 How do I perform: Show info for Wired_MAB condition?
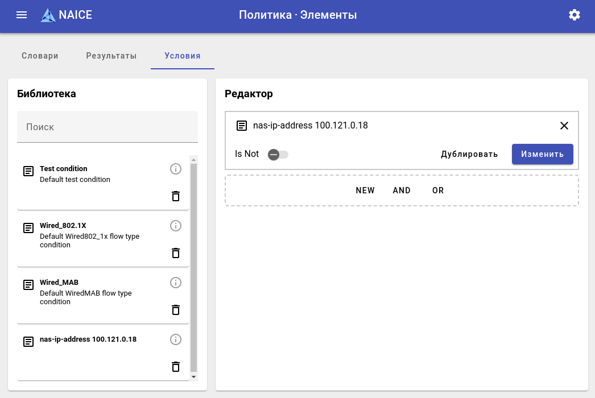[176, 283]
